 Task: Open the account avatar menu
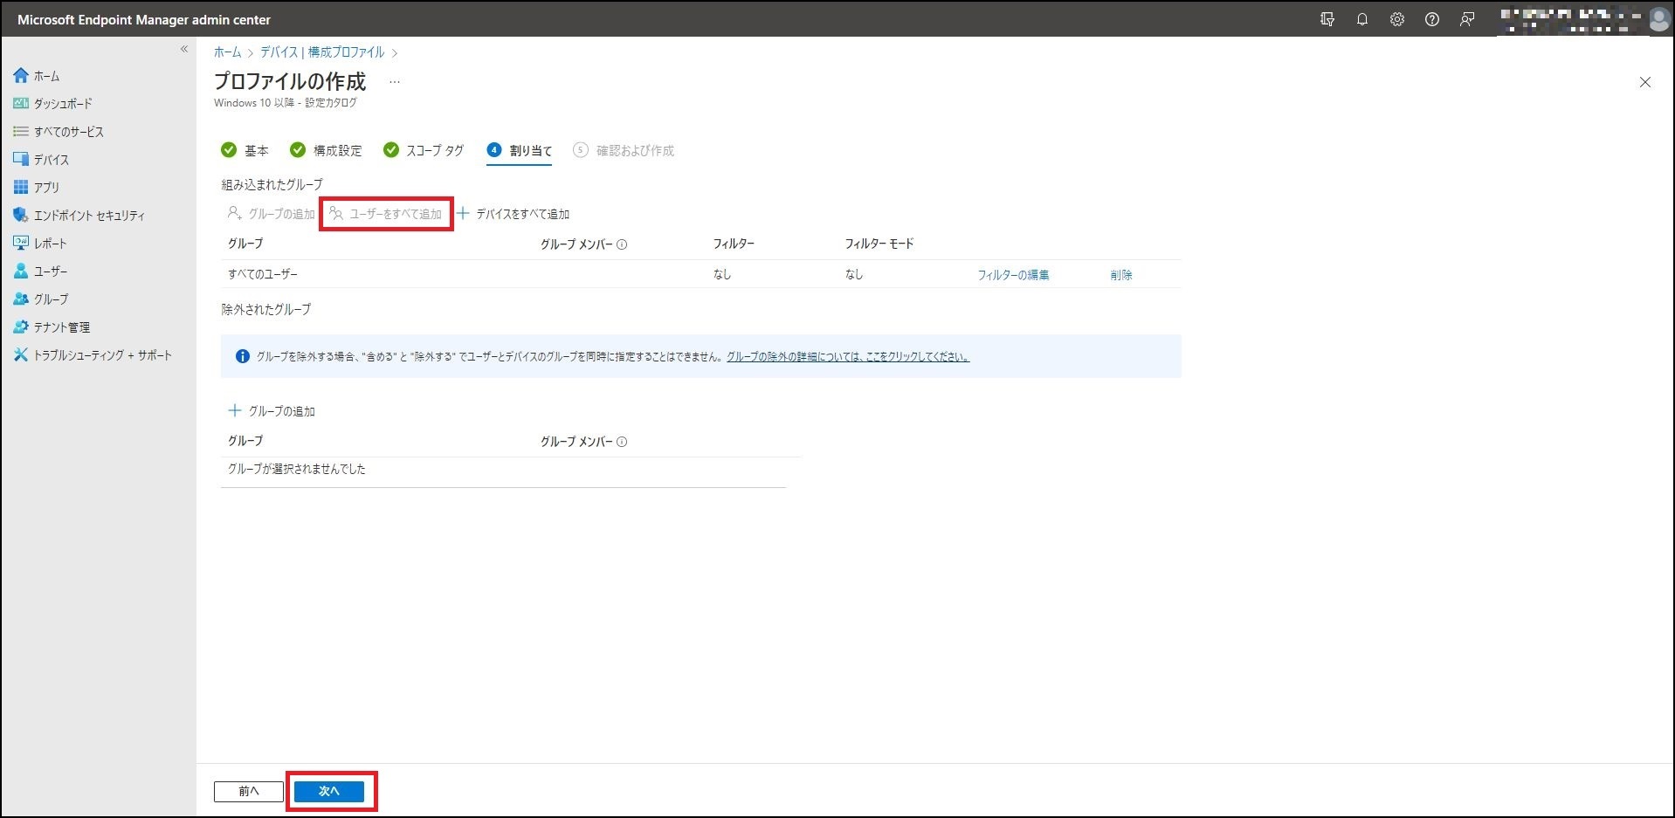(1659, 19)
